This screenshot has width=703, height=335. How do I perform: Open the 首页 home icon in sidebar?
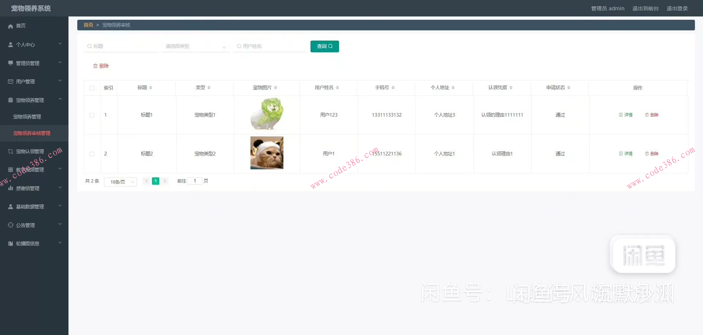[10, 26]
